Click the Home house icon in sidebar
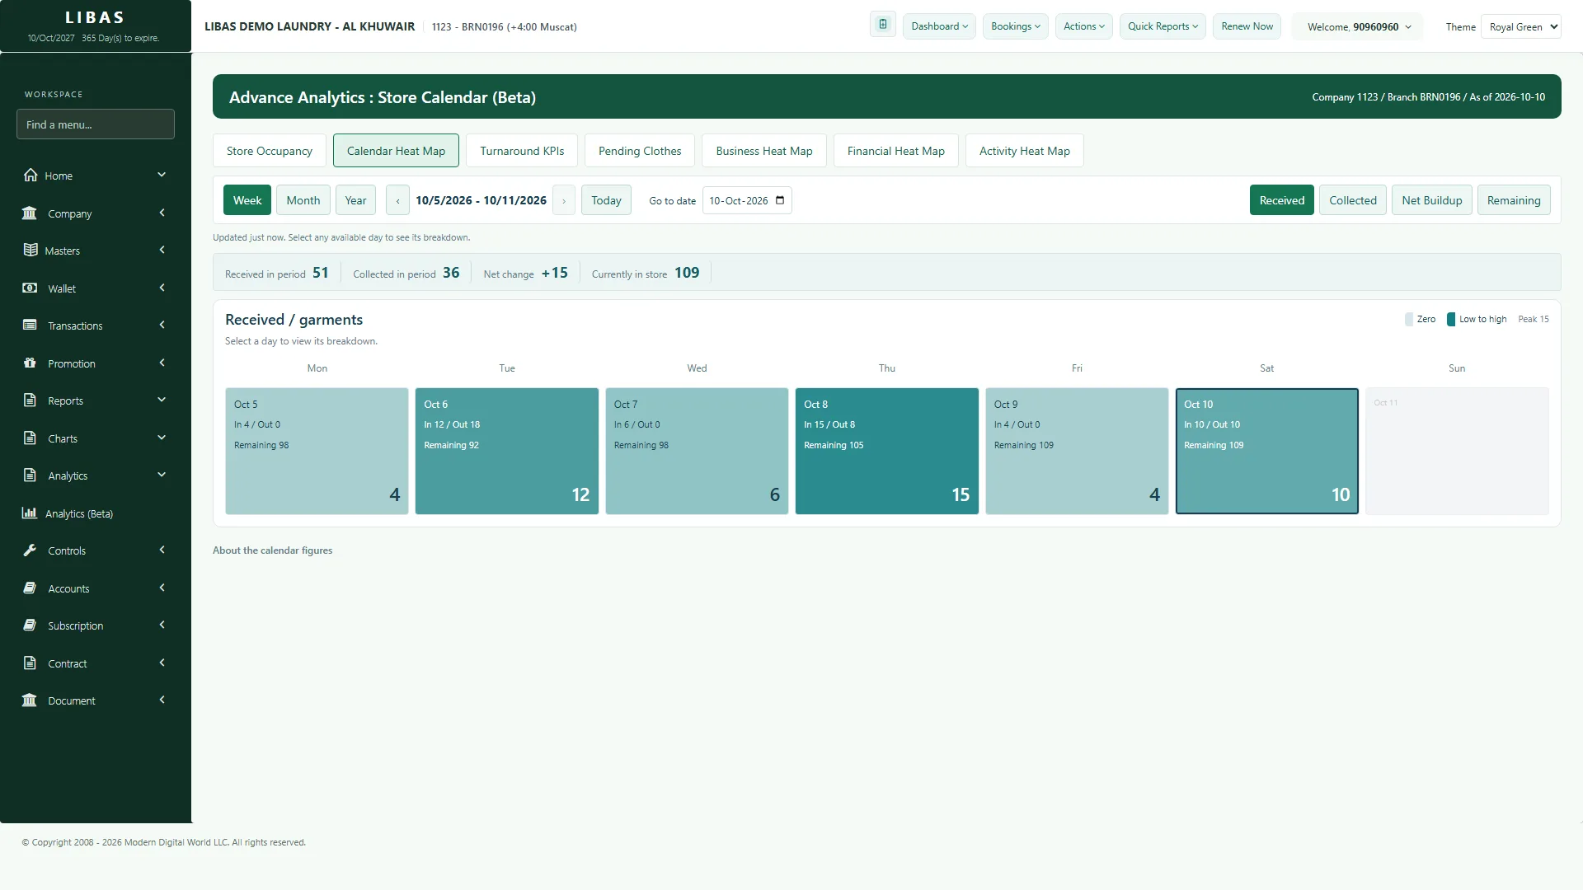The width and height of the screenshot is (1583, 890). (31, 175)
